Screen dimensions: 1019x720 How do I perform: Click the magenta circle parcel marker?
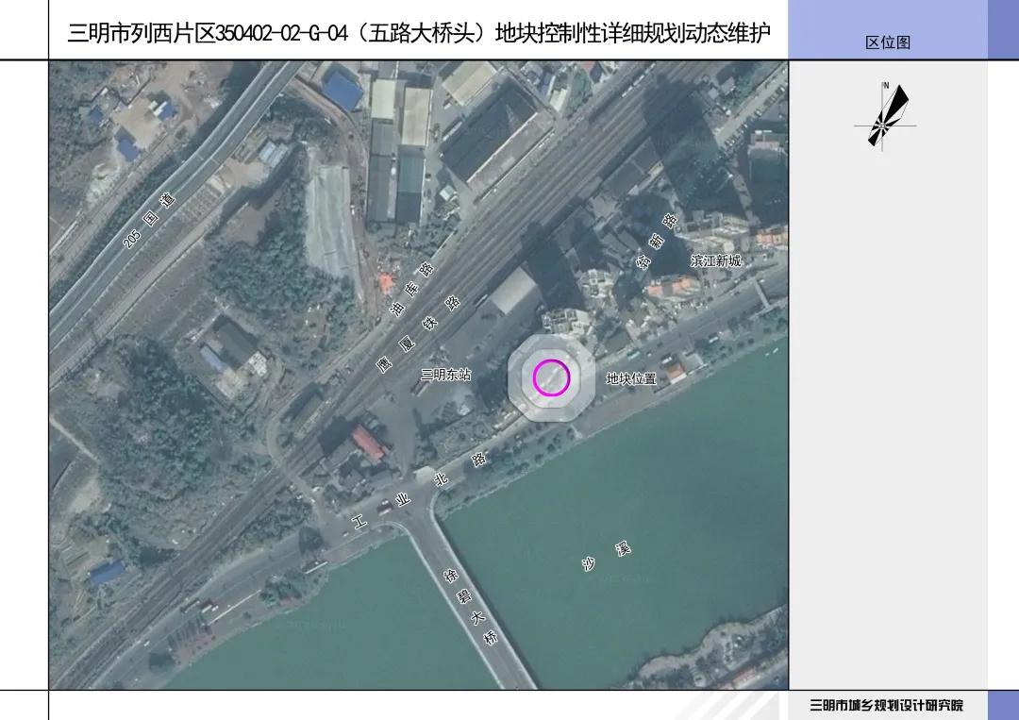[x=552, y=377]
